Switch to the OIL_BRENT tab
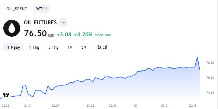The image size is (218, 109). (17, 9)
